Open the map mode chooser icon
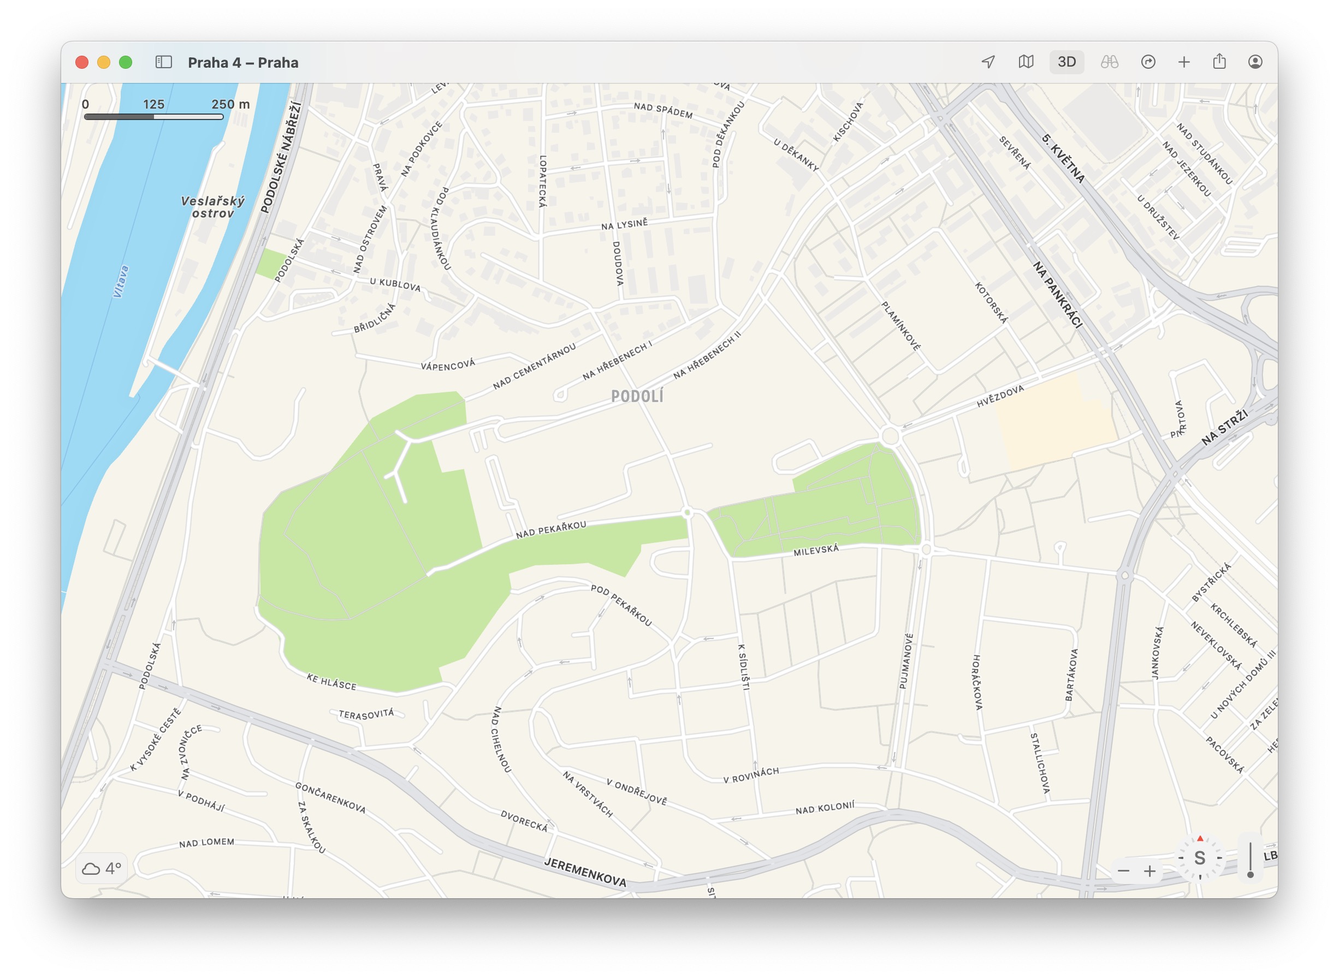 tap(1026, 62)
